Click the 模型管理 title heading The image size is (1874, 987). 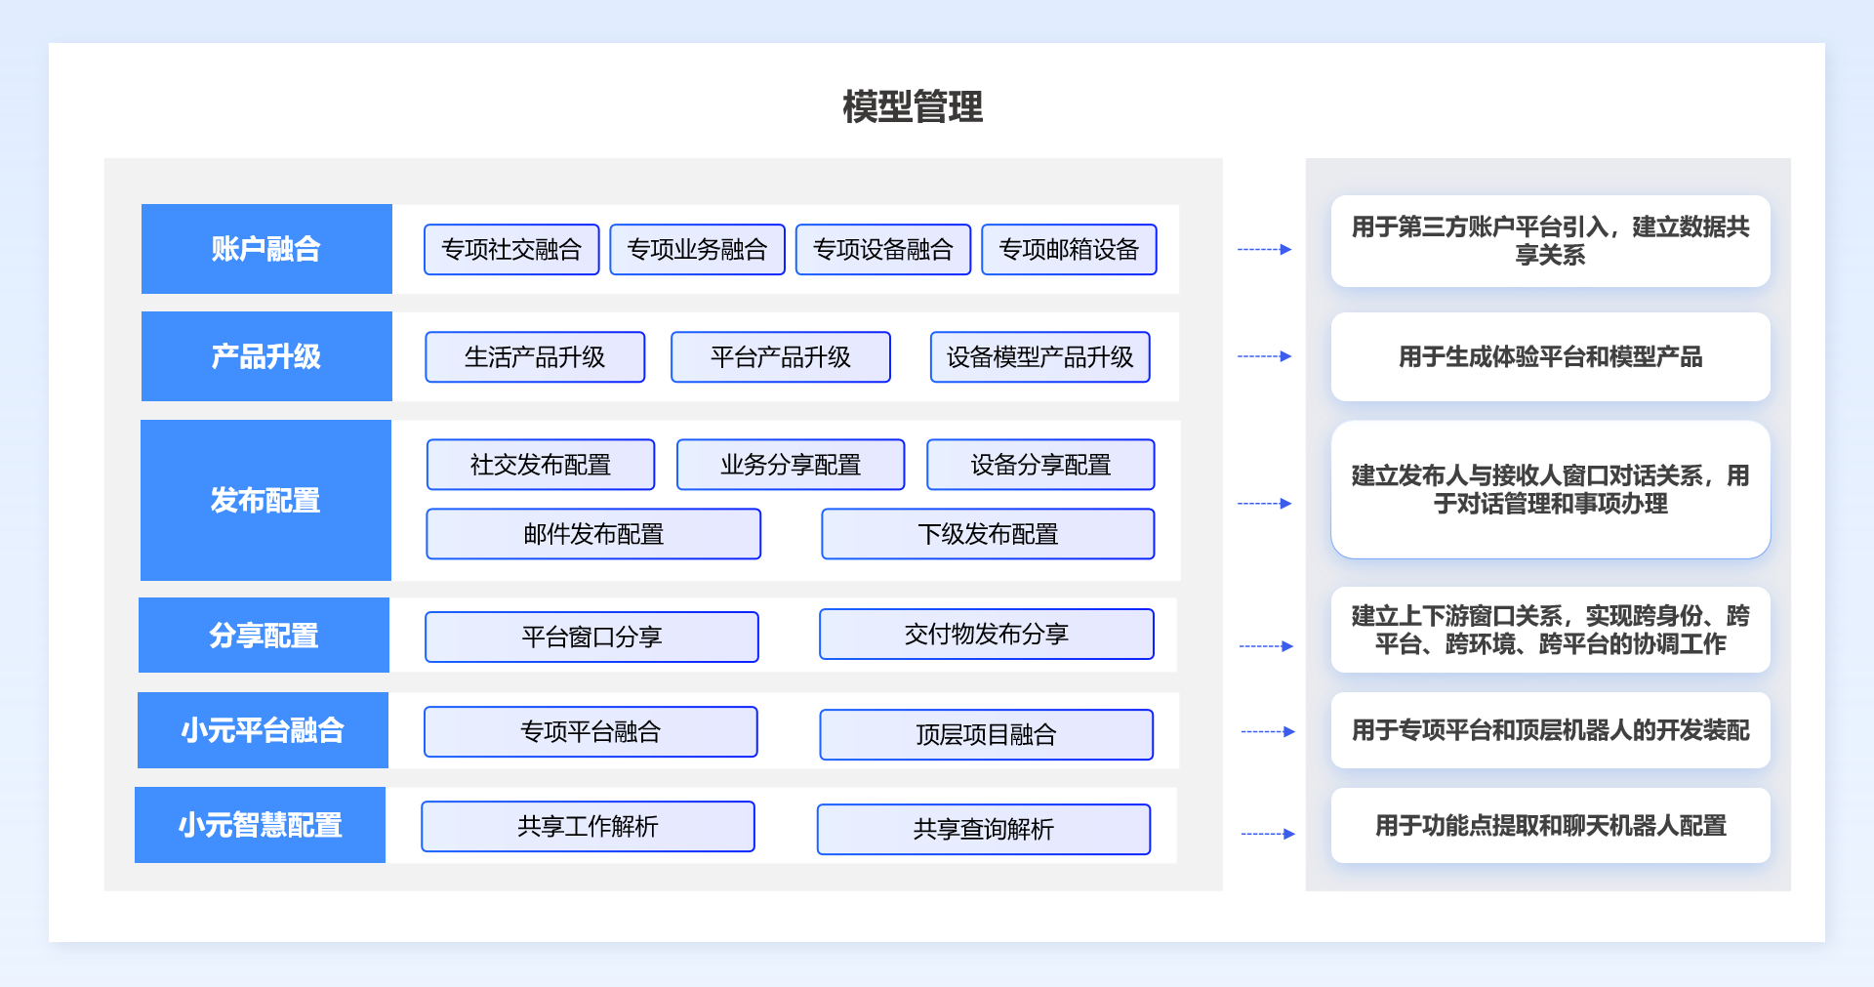coord(913,107)
